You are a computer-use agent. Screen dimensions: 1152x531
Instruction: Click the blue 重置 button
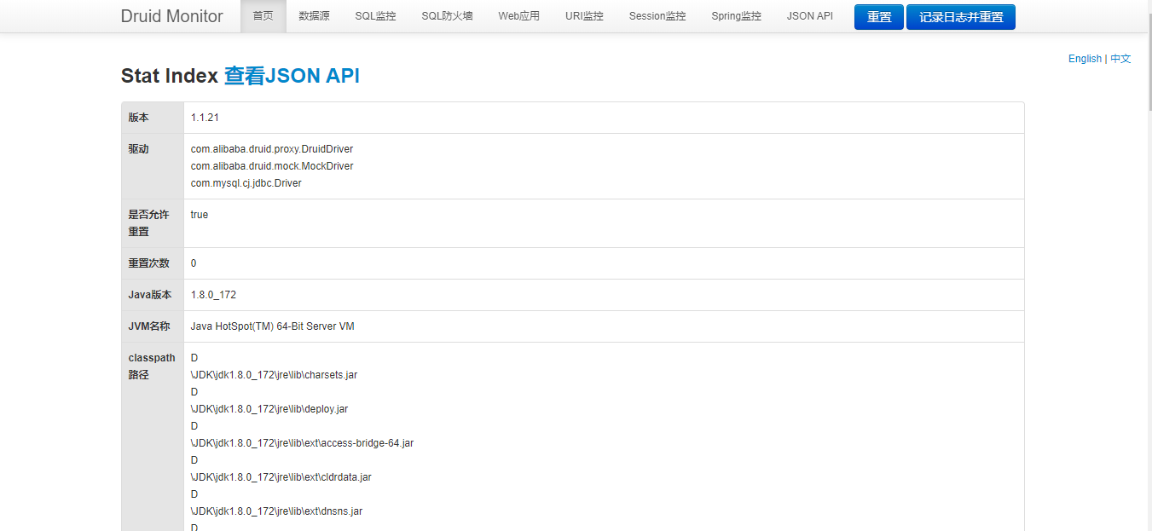(879, 17)
